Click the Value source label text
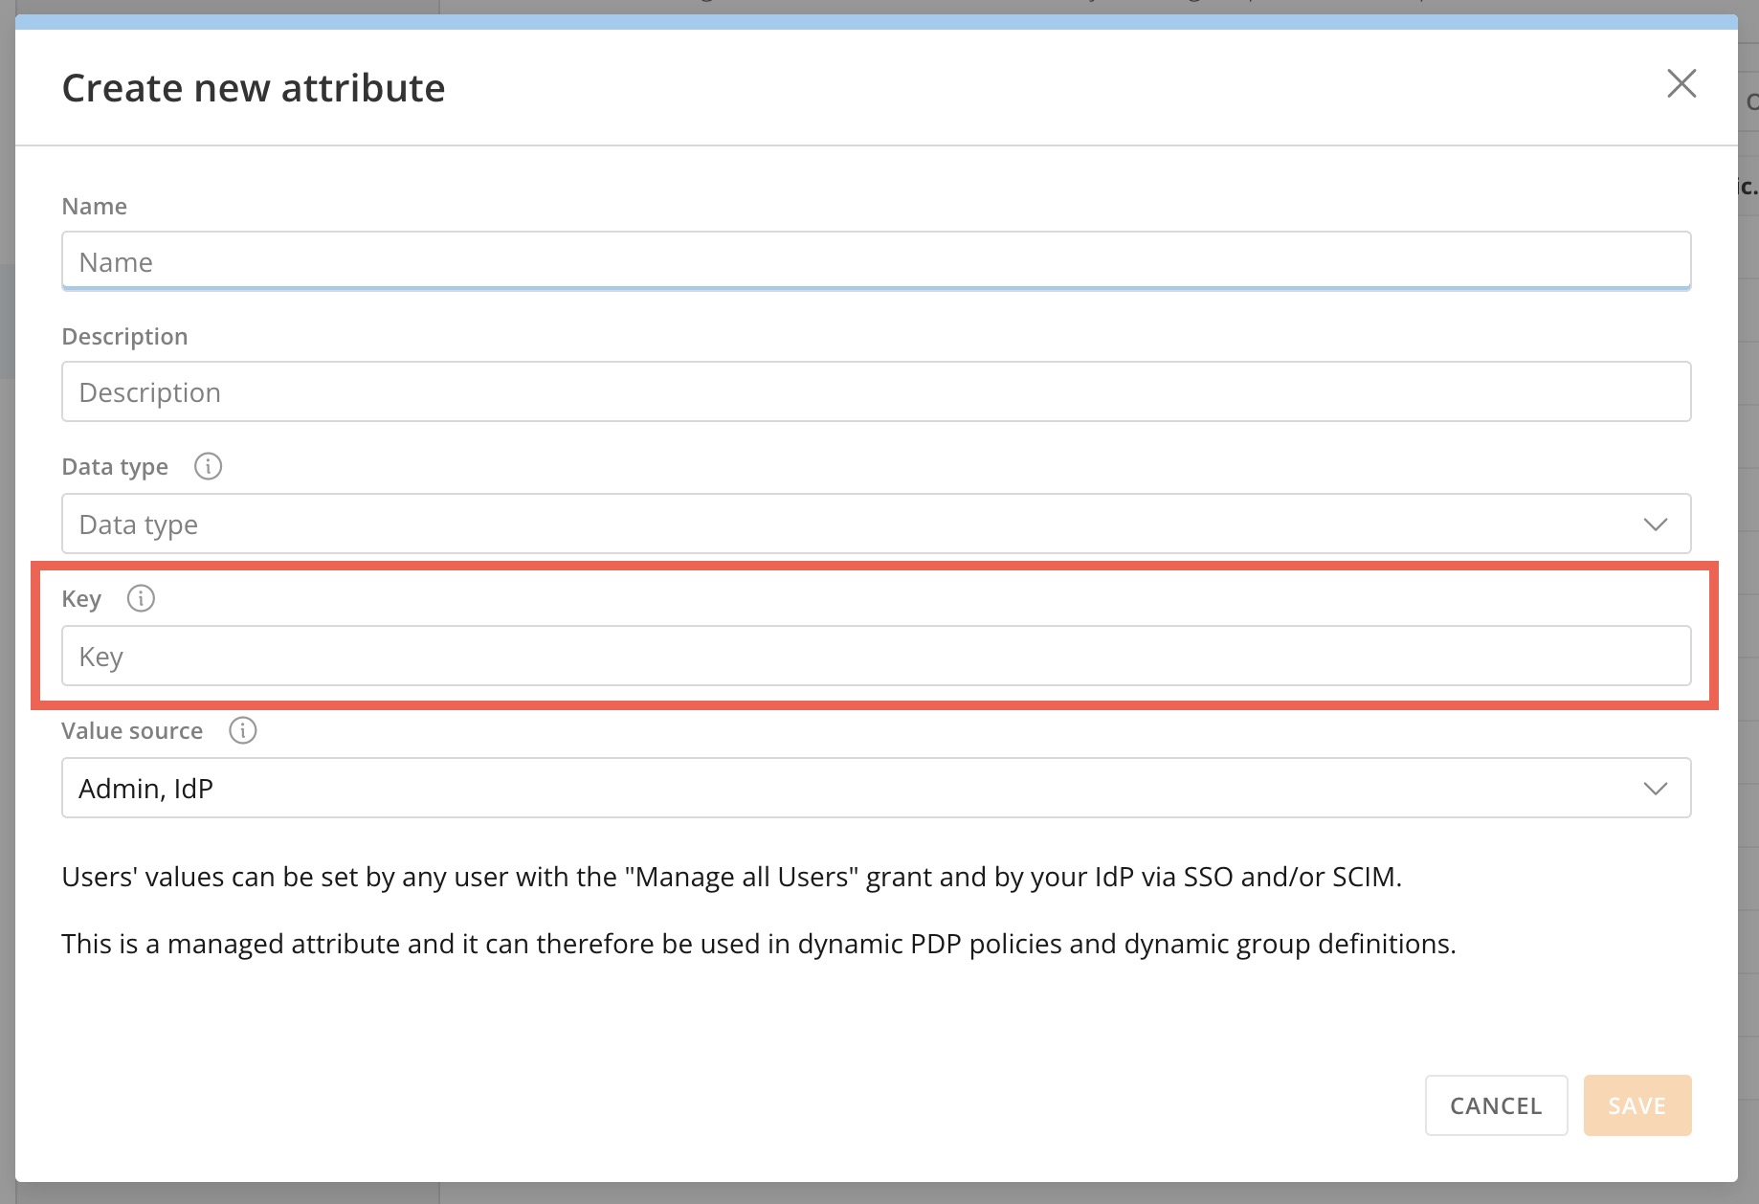1759x1204 pixels. tap(132, 731)
